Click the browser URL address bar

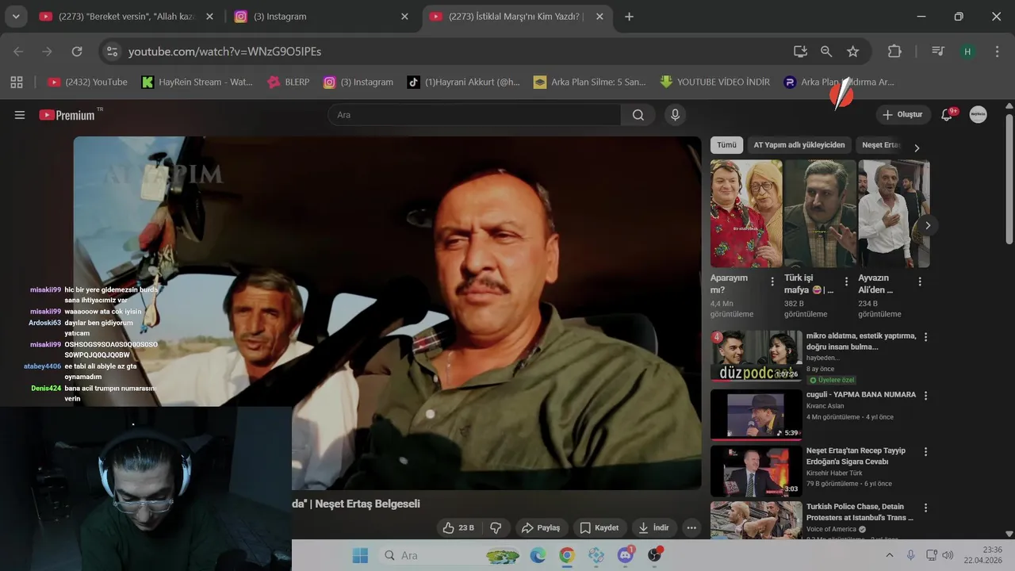click(452, 52)
